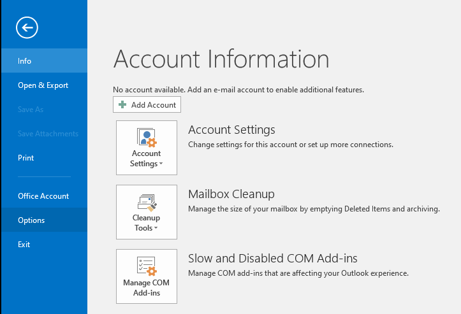The height and width of the screenshot is (314, 461).
Task: Click the disabled Save Attachments item
Action: point(48,134)
